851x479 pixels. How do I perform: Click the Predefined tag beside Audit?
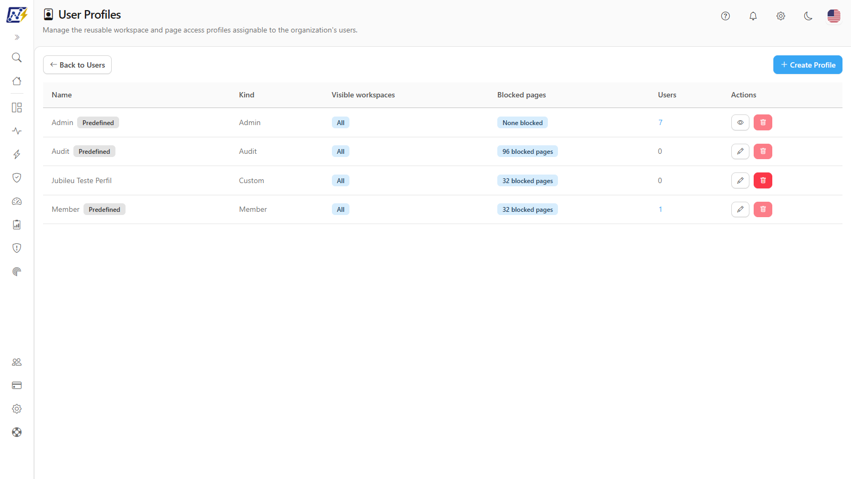94,152
